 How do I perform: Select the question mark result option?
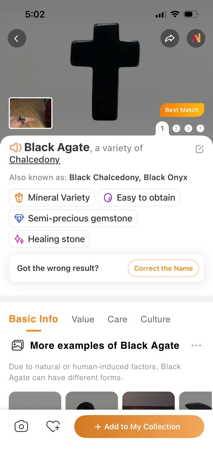pyautogui.click(x=200, y=129)
